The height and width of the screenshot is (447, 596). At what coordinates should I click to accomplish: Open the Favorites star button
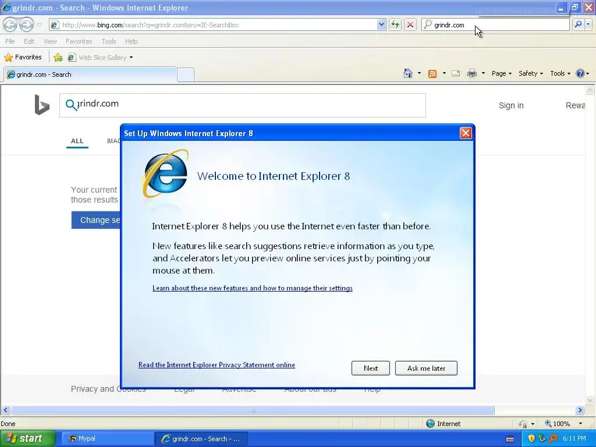point(23,57)
